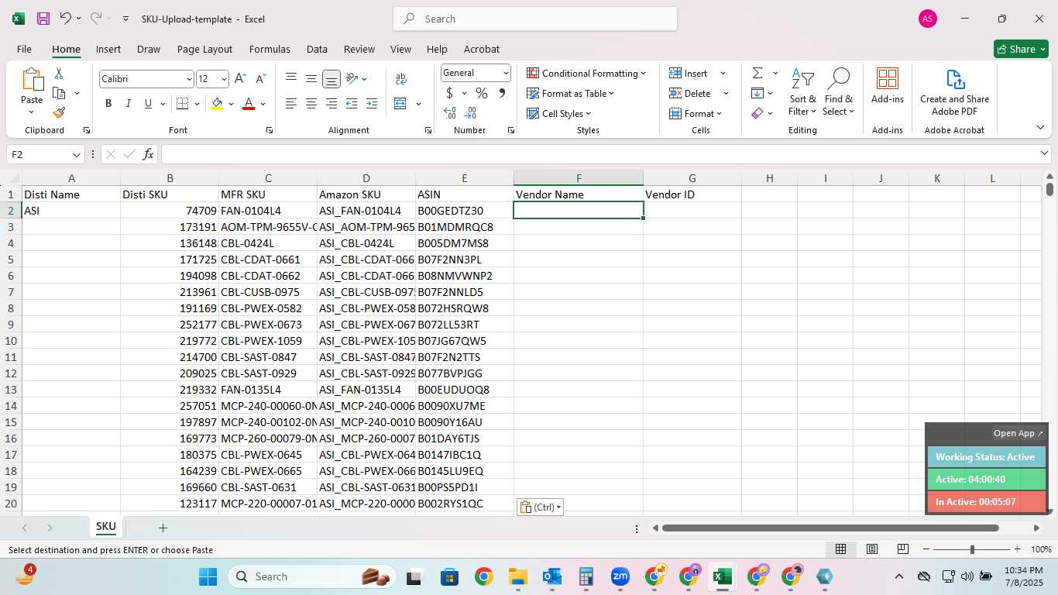Increase decimal places
This screenshot has width=1058, height=595.
(x=449, y=113)
